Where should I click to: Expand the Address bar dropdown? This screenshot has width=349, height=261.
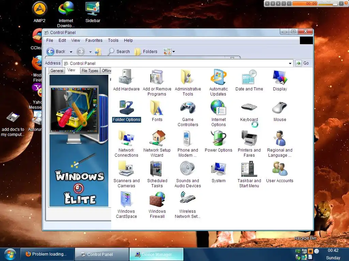(x=290, y=64)
